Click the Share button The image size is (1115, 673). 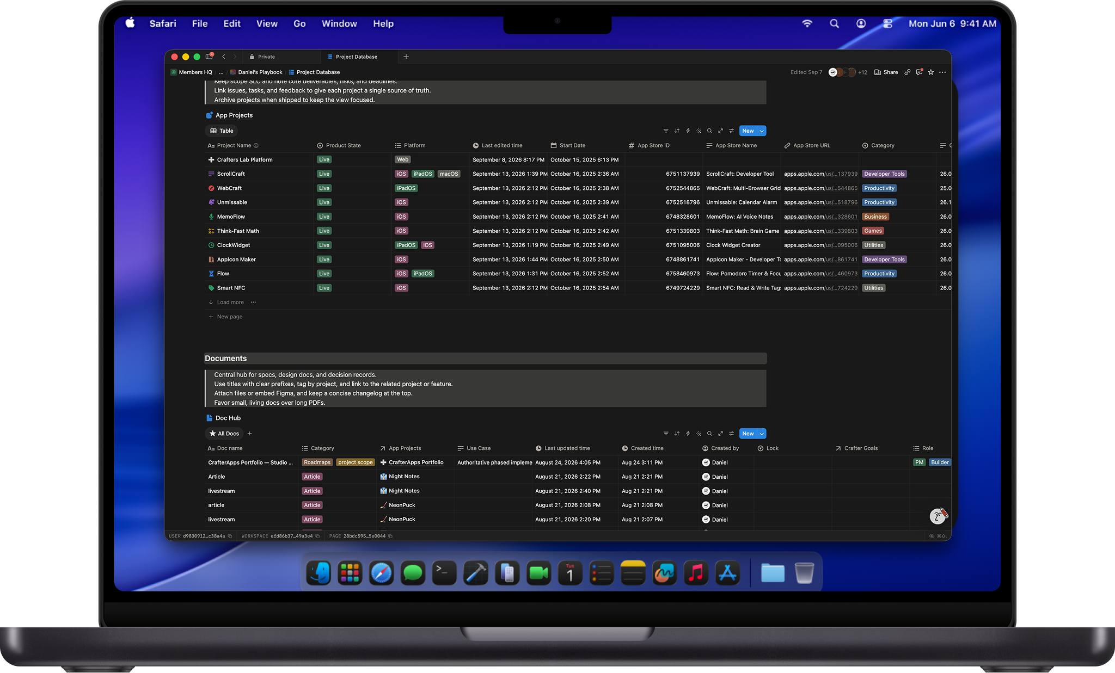(886, 72)
